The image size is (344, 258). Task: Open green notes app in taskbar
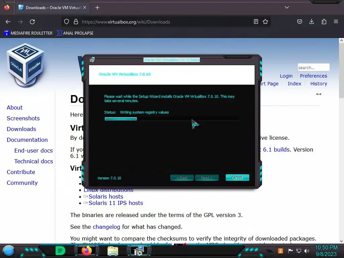click(x=60, y=251)
